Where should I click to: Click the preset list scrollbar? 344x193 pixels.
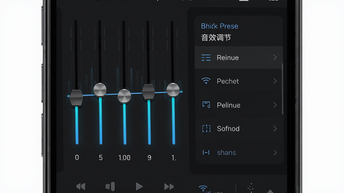coord(282,89)
